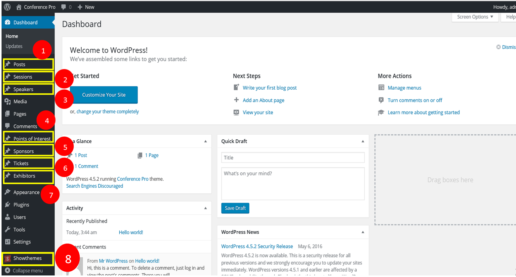The width and height of the screenshot is (516, 277).
Task: Open the Sessions menu in sidebar
Action: [28, 77]
